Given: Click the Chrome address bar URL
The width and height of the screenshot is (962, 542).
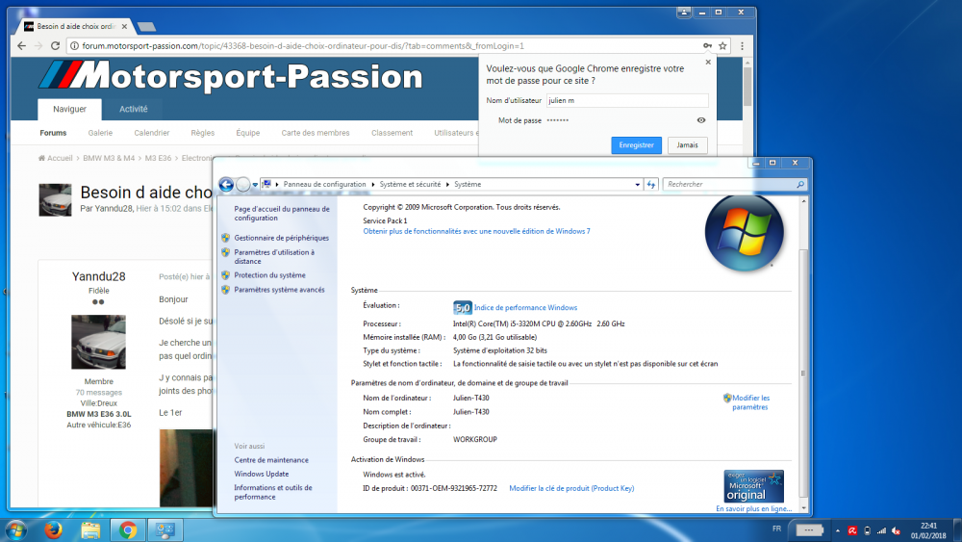Looking at the screenshot, I should [303, 46].
